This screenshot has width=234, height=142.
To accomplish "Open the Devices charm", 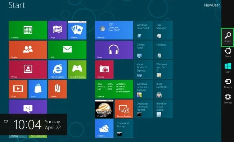I will coord(228,83).
